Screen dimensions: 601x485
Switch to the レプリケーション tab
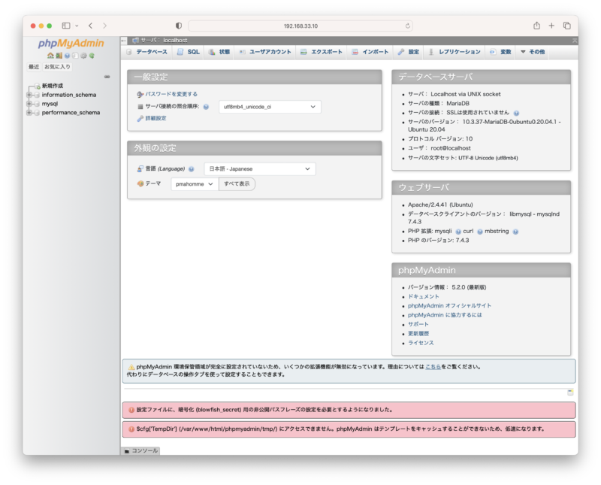(x=455, y=52)
